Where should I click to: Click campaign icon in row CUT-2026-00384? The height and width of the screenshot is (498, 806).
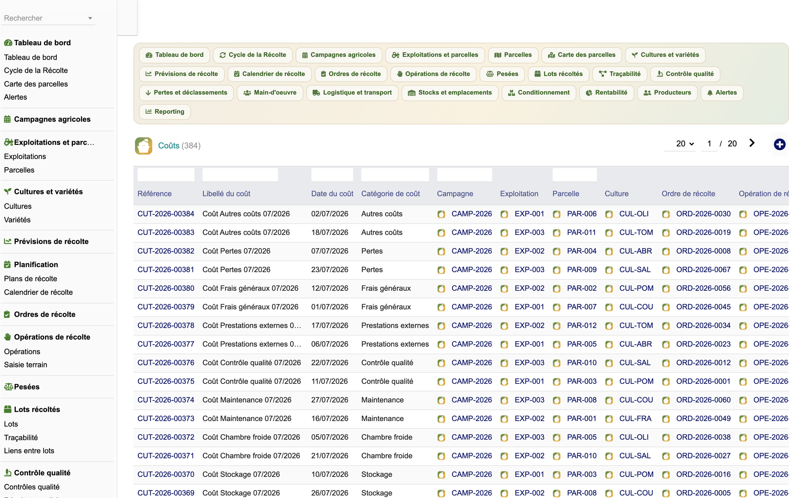441,214
